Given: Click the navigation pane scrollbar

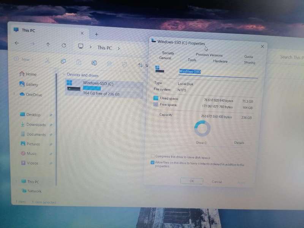Looking at the screenshot, I should point(56,129).
